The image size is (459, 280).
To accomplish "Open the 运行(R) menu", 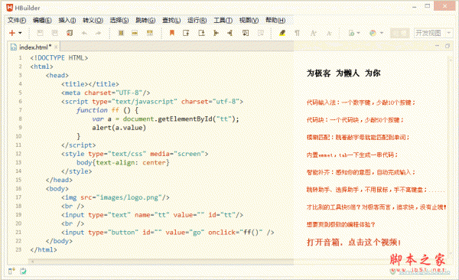I will 197,20.
